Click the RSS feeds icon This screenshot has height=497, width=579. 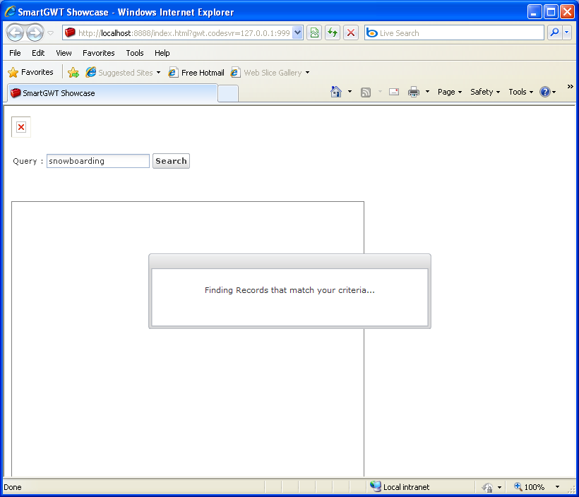point(366,92)
